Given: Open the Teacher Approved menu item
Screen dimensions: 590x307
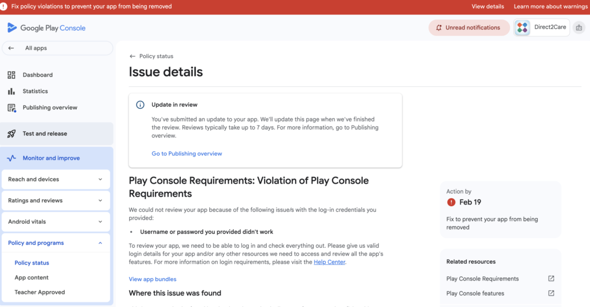Looking at the screenshot, I should (x=40, y=292).
